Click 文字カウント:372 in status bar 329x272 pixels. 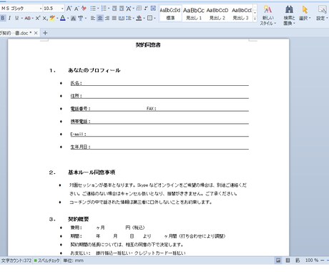16,261
